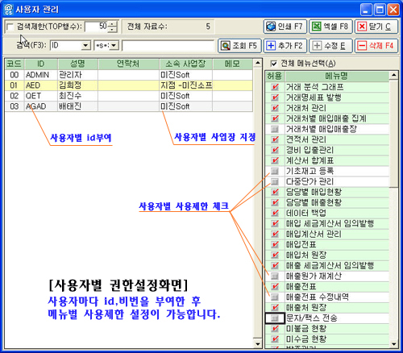Image resolution: width=403 pixels, height=353 pixels.
Task: Sort by the 성명 column header
Action: coord(77,64)
